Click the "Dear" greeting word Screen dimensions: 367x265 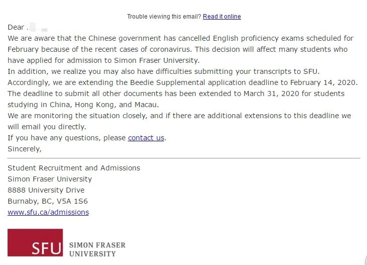click(x=16, y=27)
